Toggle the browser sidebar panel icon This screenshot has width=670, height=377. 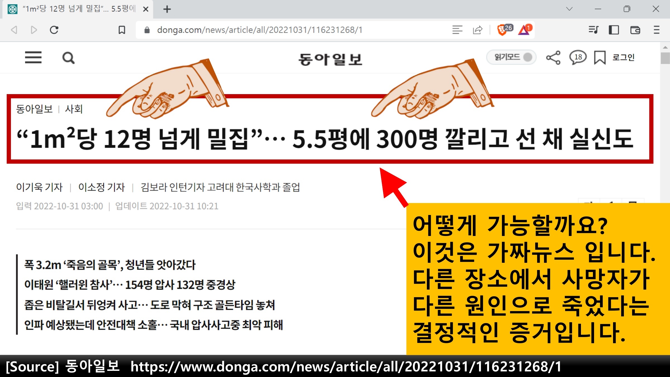pos(614,30)
